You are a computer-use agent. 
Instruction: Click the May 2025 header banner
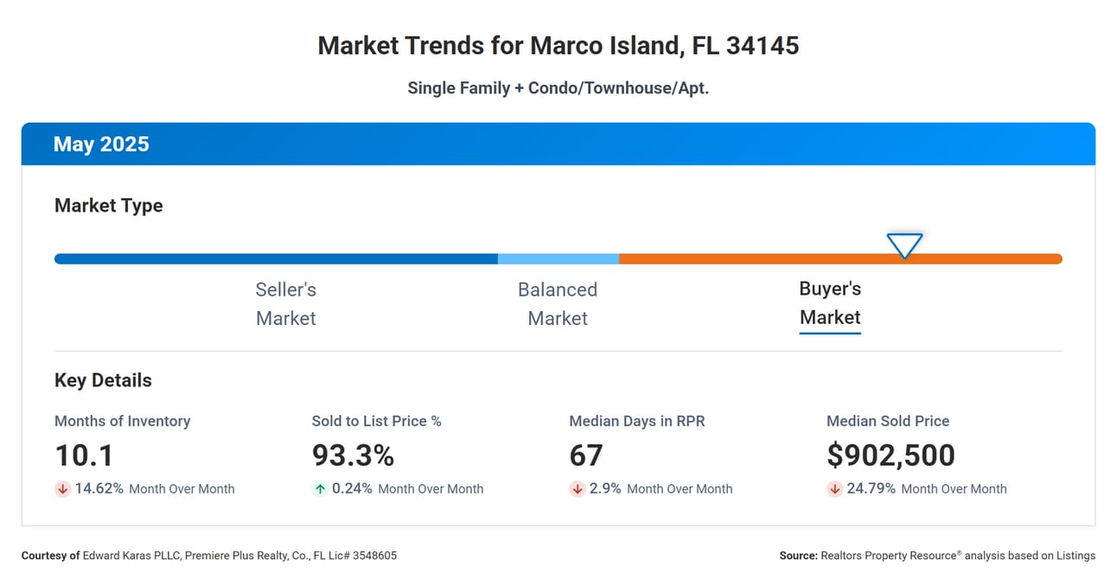point(558,143)
